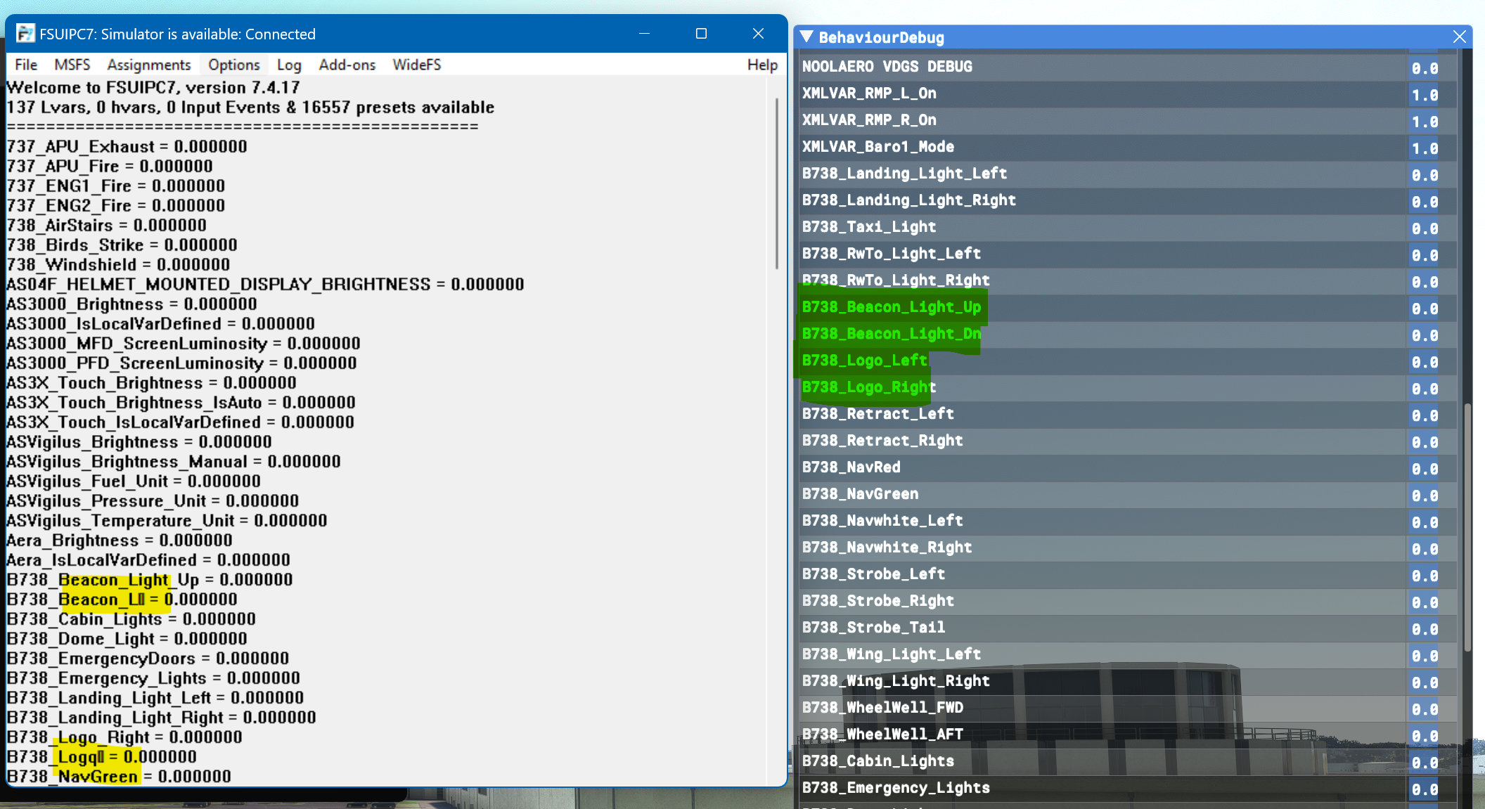Open the Options menu

[x=234, y=65]
